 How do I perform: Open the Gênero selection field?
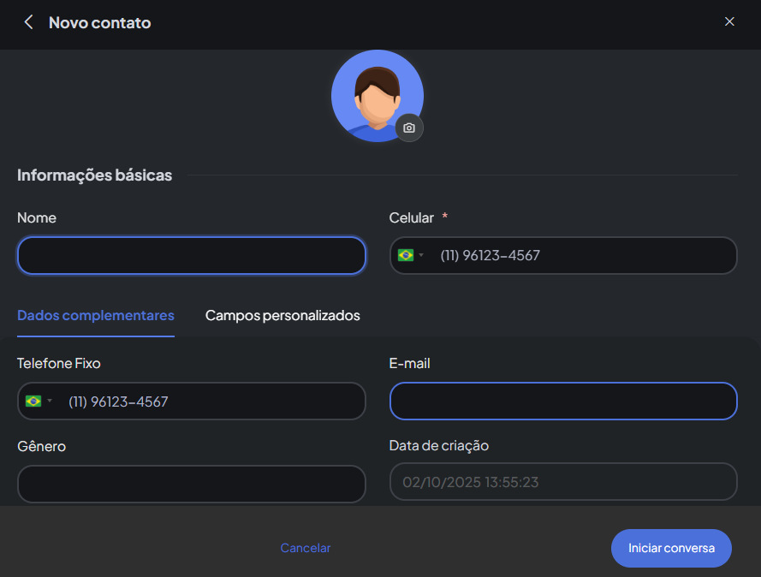[191, 484]
